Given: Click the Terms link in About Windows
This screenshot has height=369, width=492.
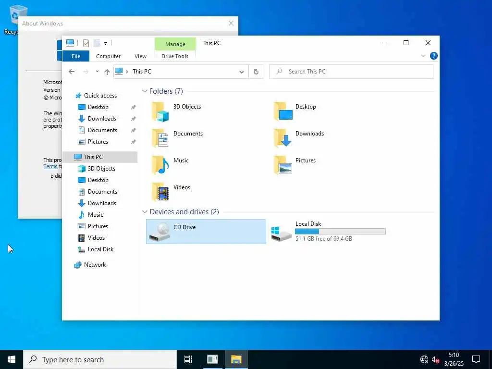Looking at the screenshot, I should pyautogui.click(x=50, y=167).
